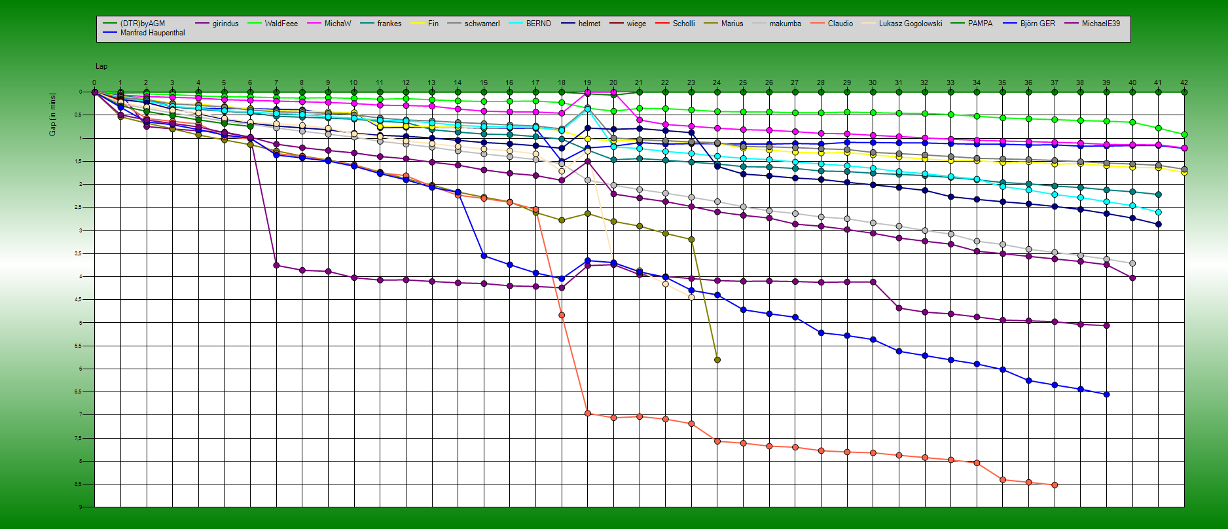
Task: Click the cyan line swatch beside BERND
Action: (516, 24)
